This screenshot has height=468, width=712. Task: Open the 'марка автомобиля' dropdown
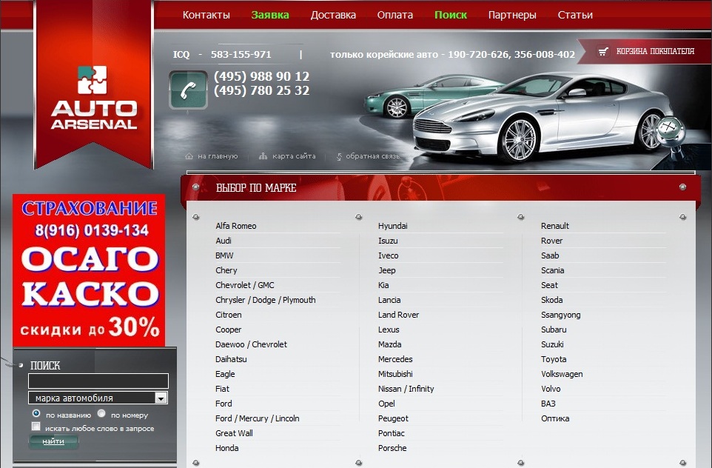[161, 398]
